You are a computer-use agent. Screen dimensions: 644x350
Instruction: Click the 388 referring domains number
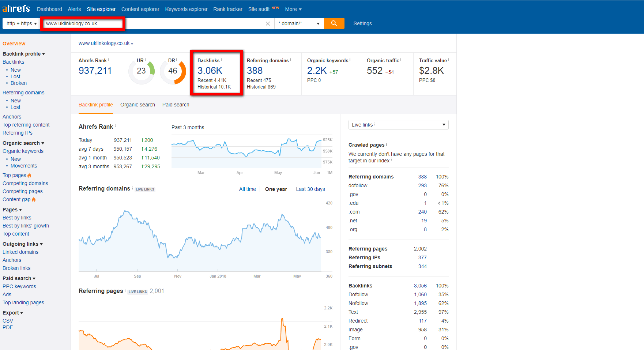255,71
